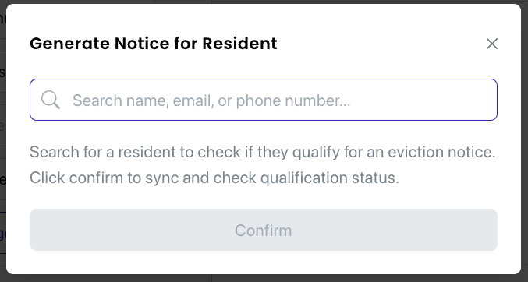Click the 'Search for a resident' instruction sentence
The image size is (528, 282).
(263, 152)
